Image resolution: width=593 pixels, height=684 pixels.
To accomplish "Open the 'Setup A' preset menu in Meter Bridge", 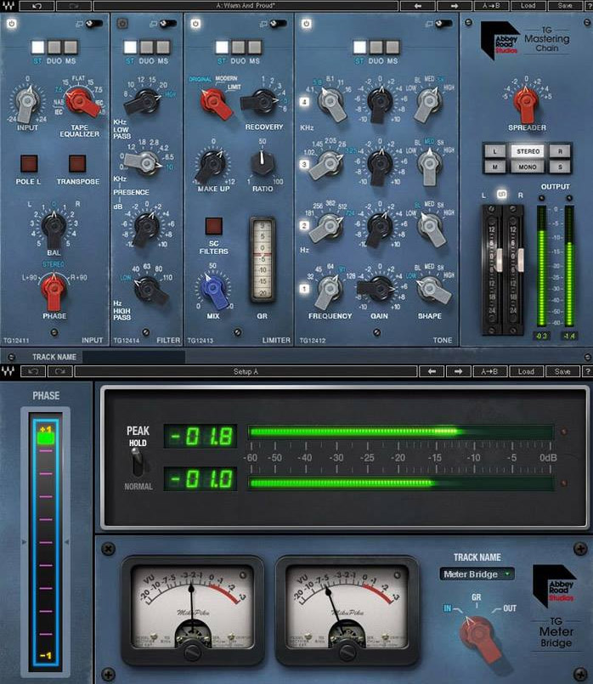I will tap(246, 371).
